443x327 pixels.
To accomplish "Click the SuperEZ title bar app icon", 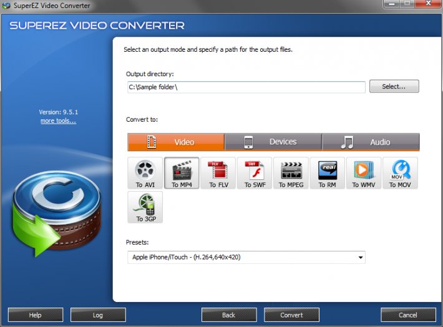I will click(x=6, y=6).
